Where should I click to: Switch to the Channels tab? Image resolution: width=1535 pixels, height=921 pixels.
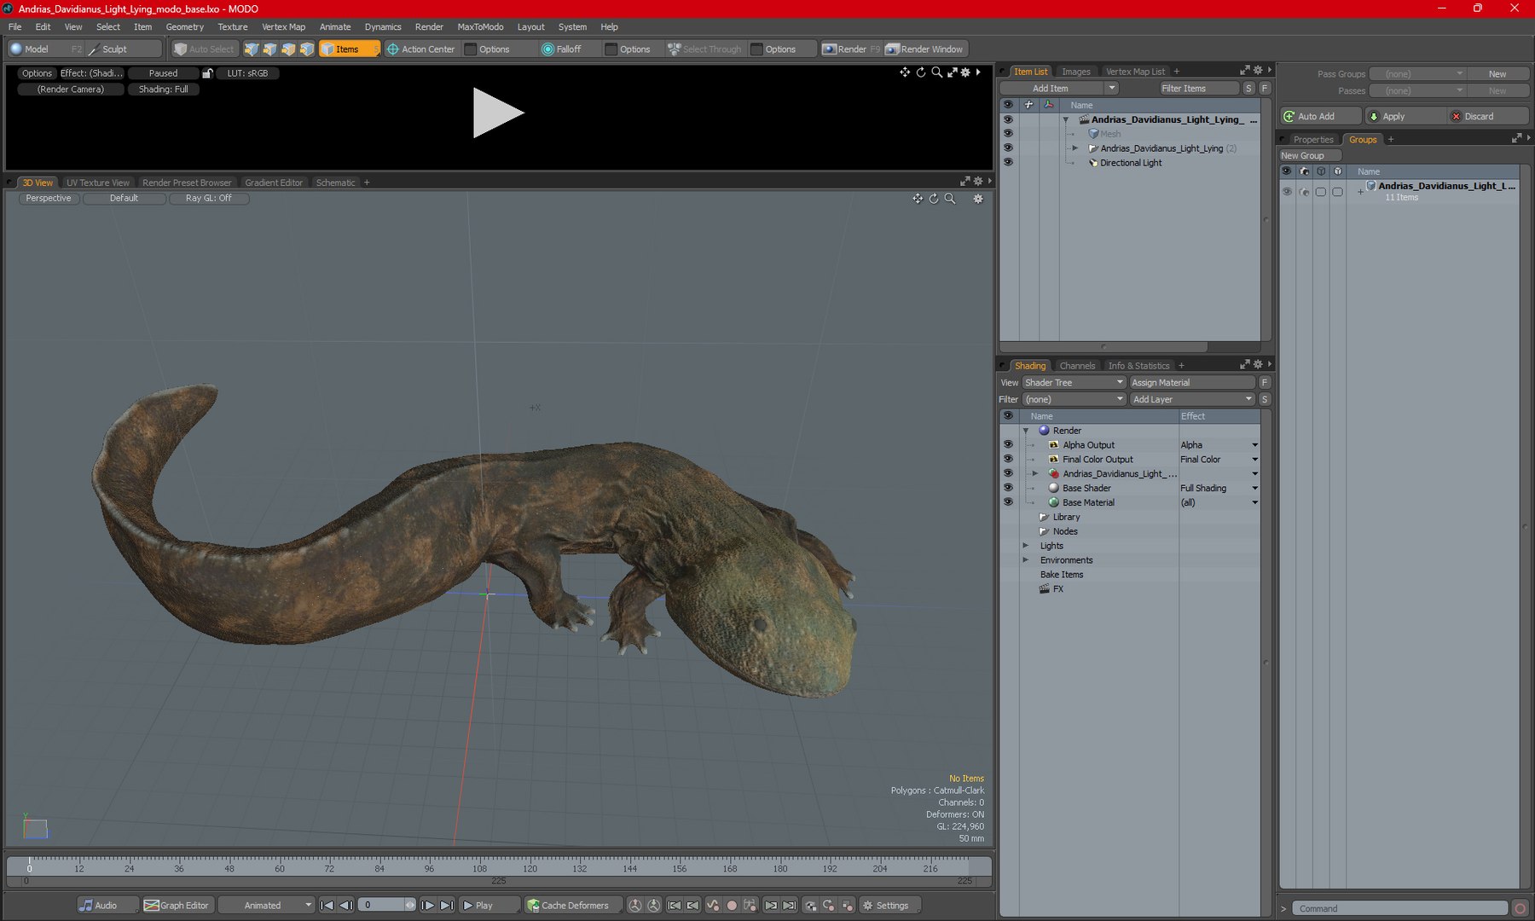pos(1077,366)
